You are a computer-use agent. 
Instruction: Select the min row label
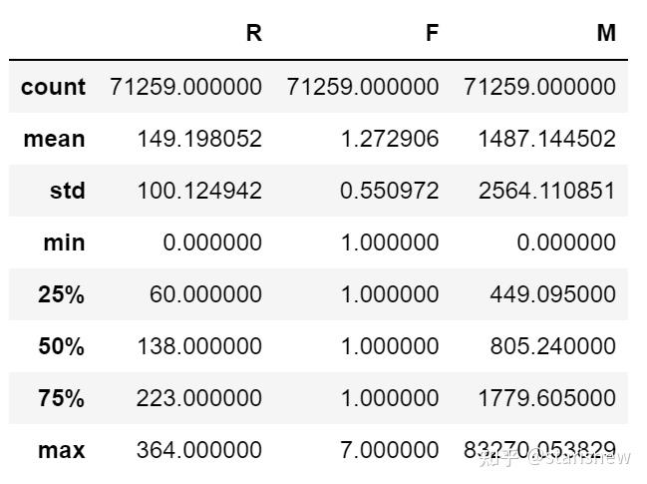coord(66,242)
